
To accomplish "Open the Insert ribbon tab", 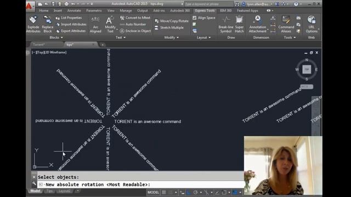I will 58,10.
